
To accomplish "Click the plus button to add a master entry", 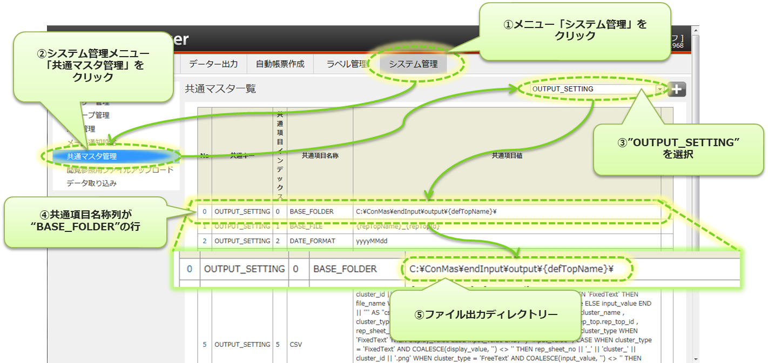I will point(676,90).
